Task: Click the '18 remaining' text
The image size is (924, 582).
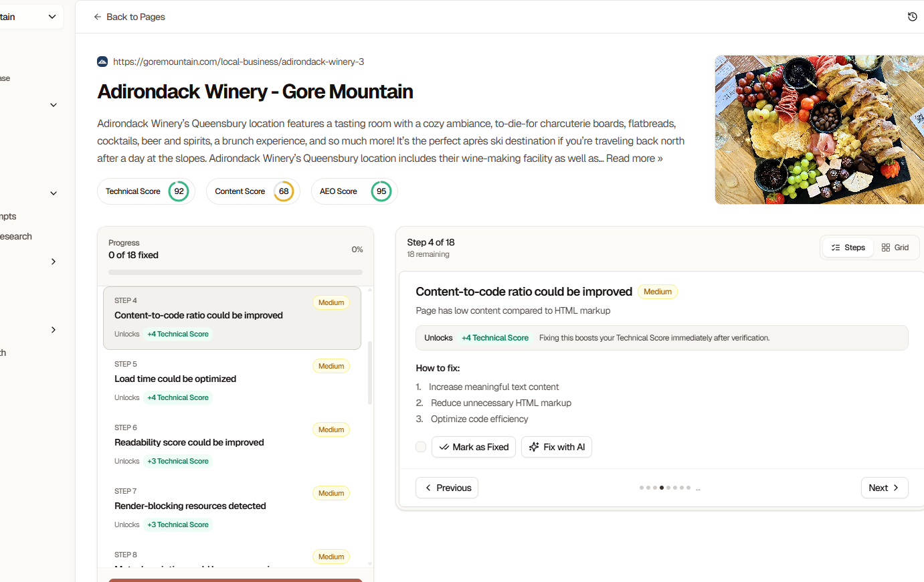Action: click(x=428, y=254)
